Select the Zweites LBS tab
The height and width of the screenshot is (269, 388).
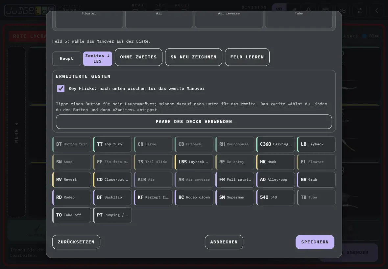click(x=98, y=58)
